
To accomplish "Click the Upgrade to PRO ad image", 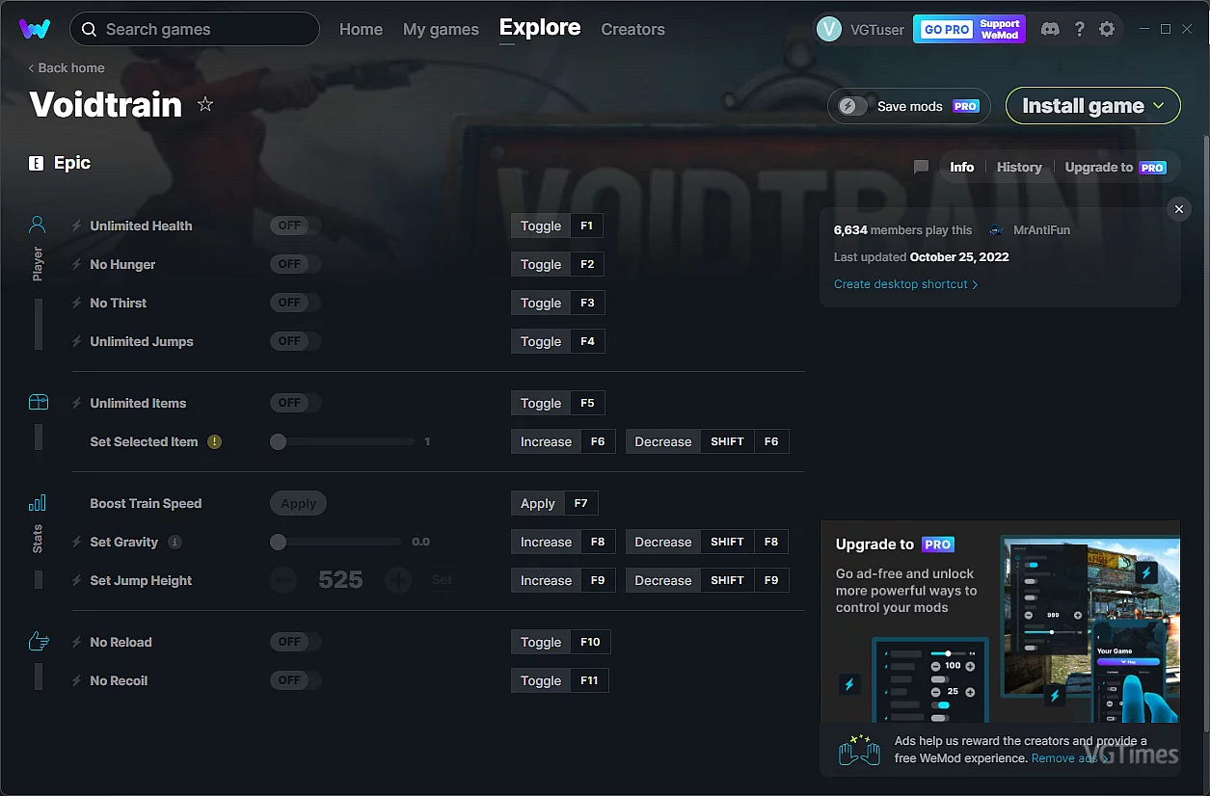I will (x=1000, y=623).
